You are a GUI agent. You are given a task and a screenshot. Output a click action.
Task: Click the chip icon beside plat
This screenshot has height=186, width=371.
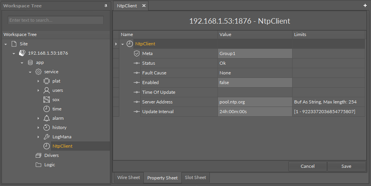pos(46,81)
